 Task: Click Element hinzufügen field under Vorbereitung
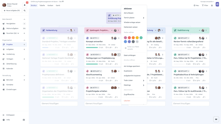coord(59,103)
